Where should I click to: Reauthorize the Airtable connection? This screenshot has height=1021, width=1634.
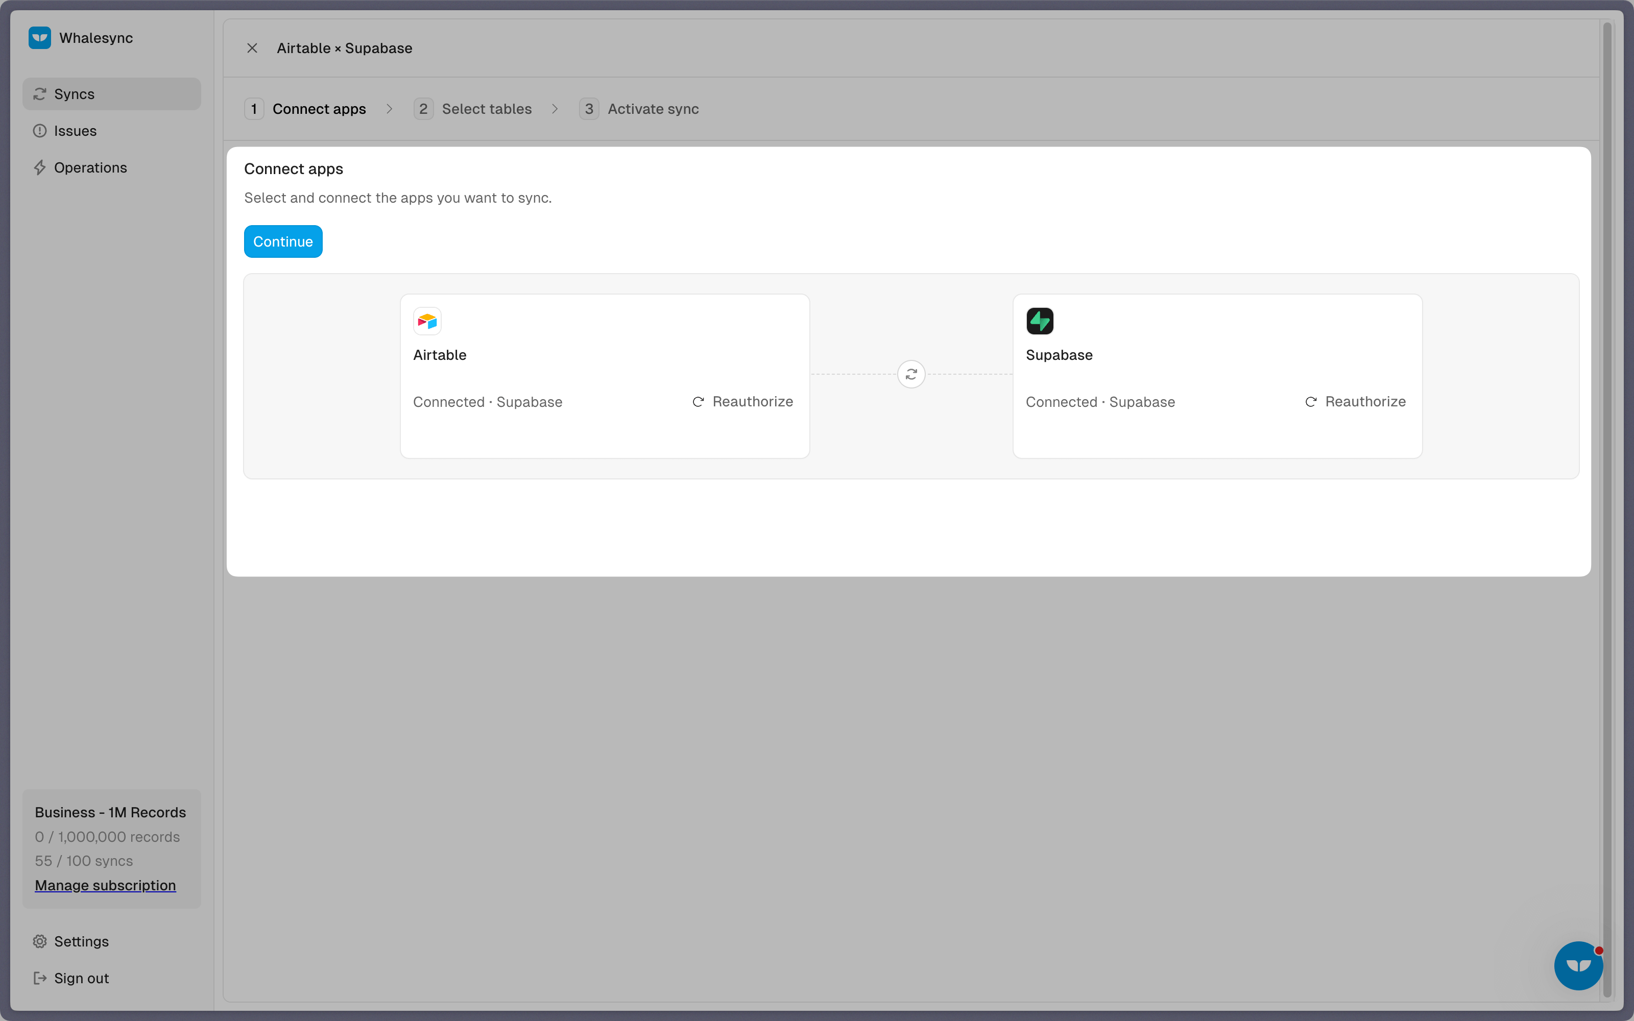point(743,402)
